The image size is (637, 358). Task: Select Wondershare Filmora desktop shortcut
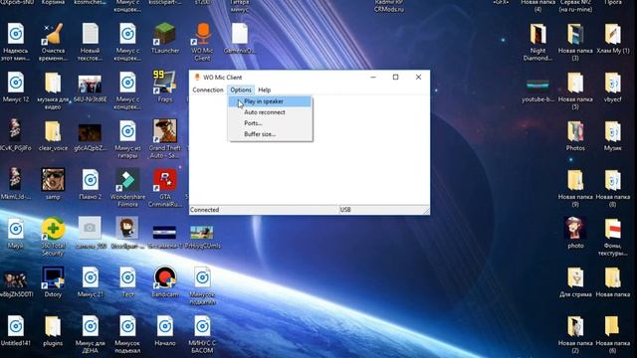127,188
